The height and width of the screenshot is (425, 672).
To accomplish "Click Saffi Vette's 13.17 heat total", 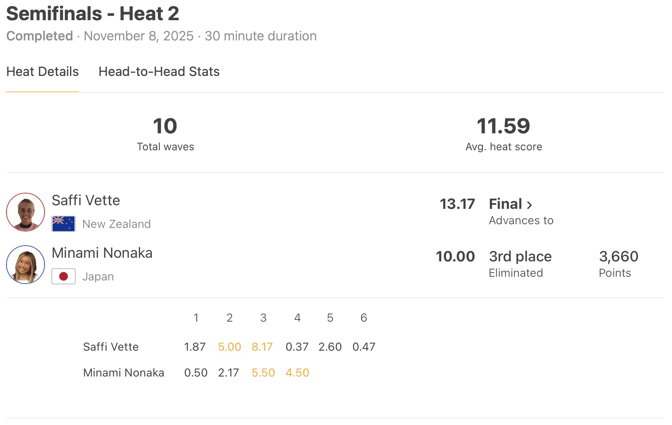I will pyautogui.click(x=457, y=204).
